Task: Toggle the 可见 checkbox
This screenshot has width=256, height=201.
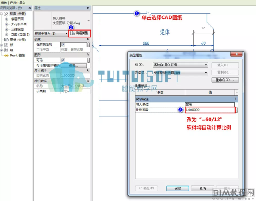Action: click(63, 60)
